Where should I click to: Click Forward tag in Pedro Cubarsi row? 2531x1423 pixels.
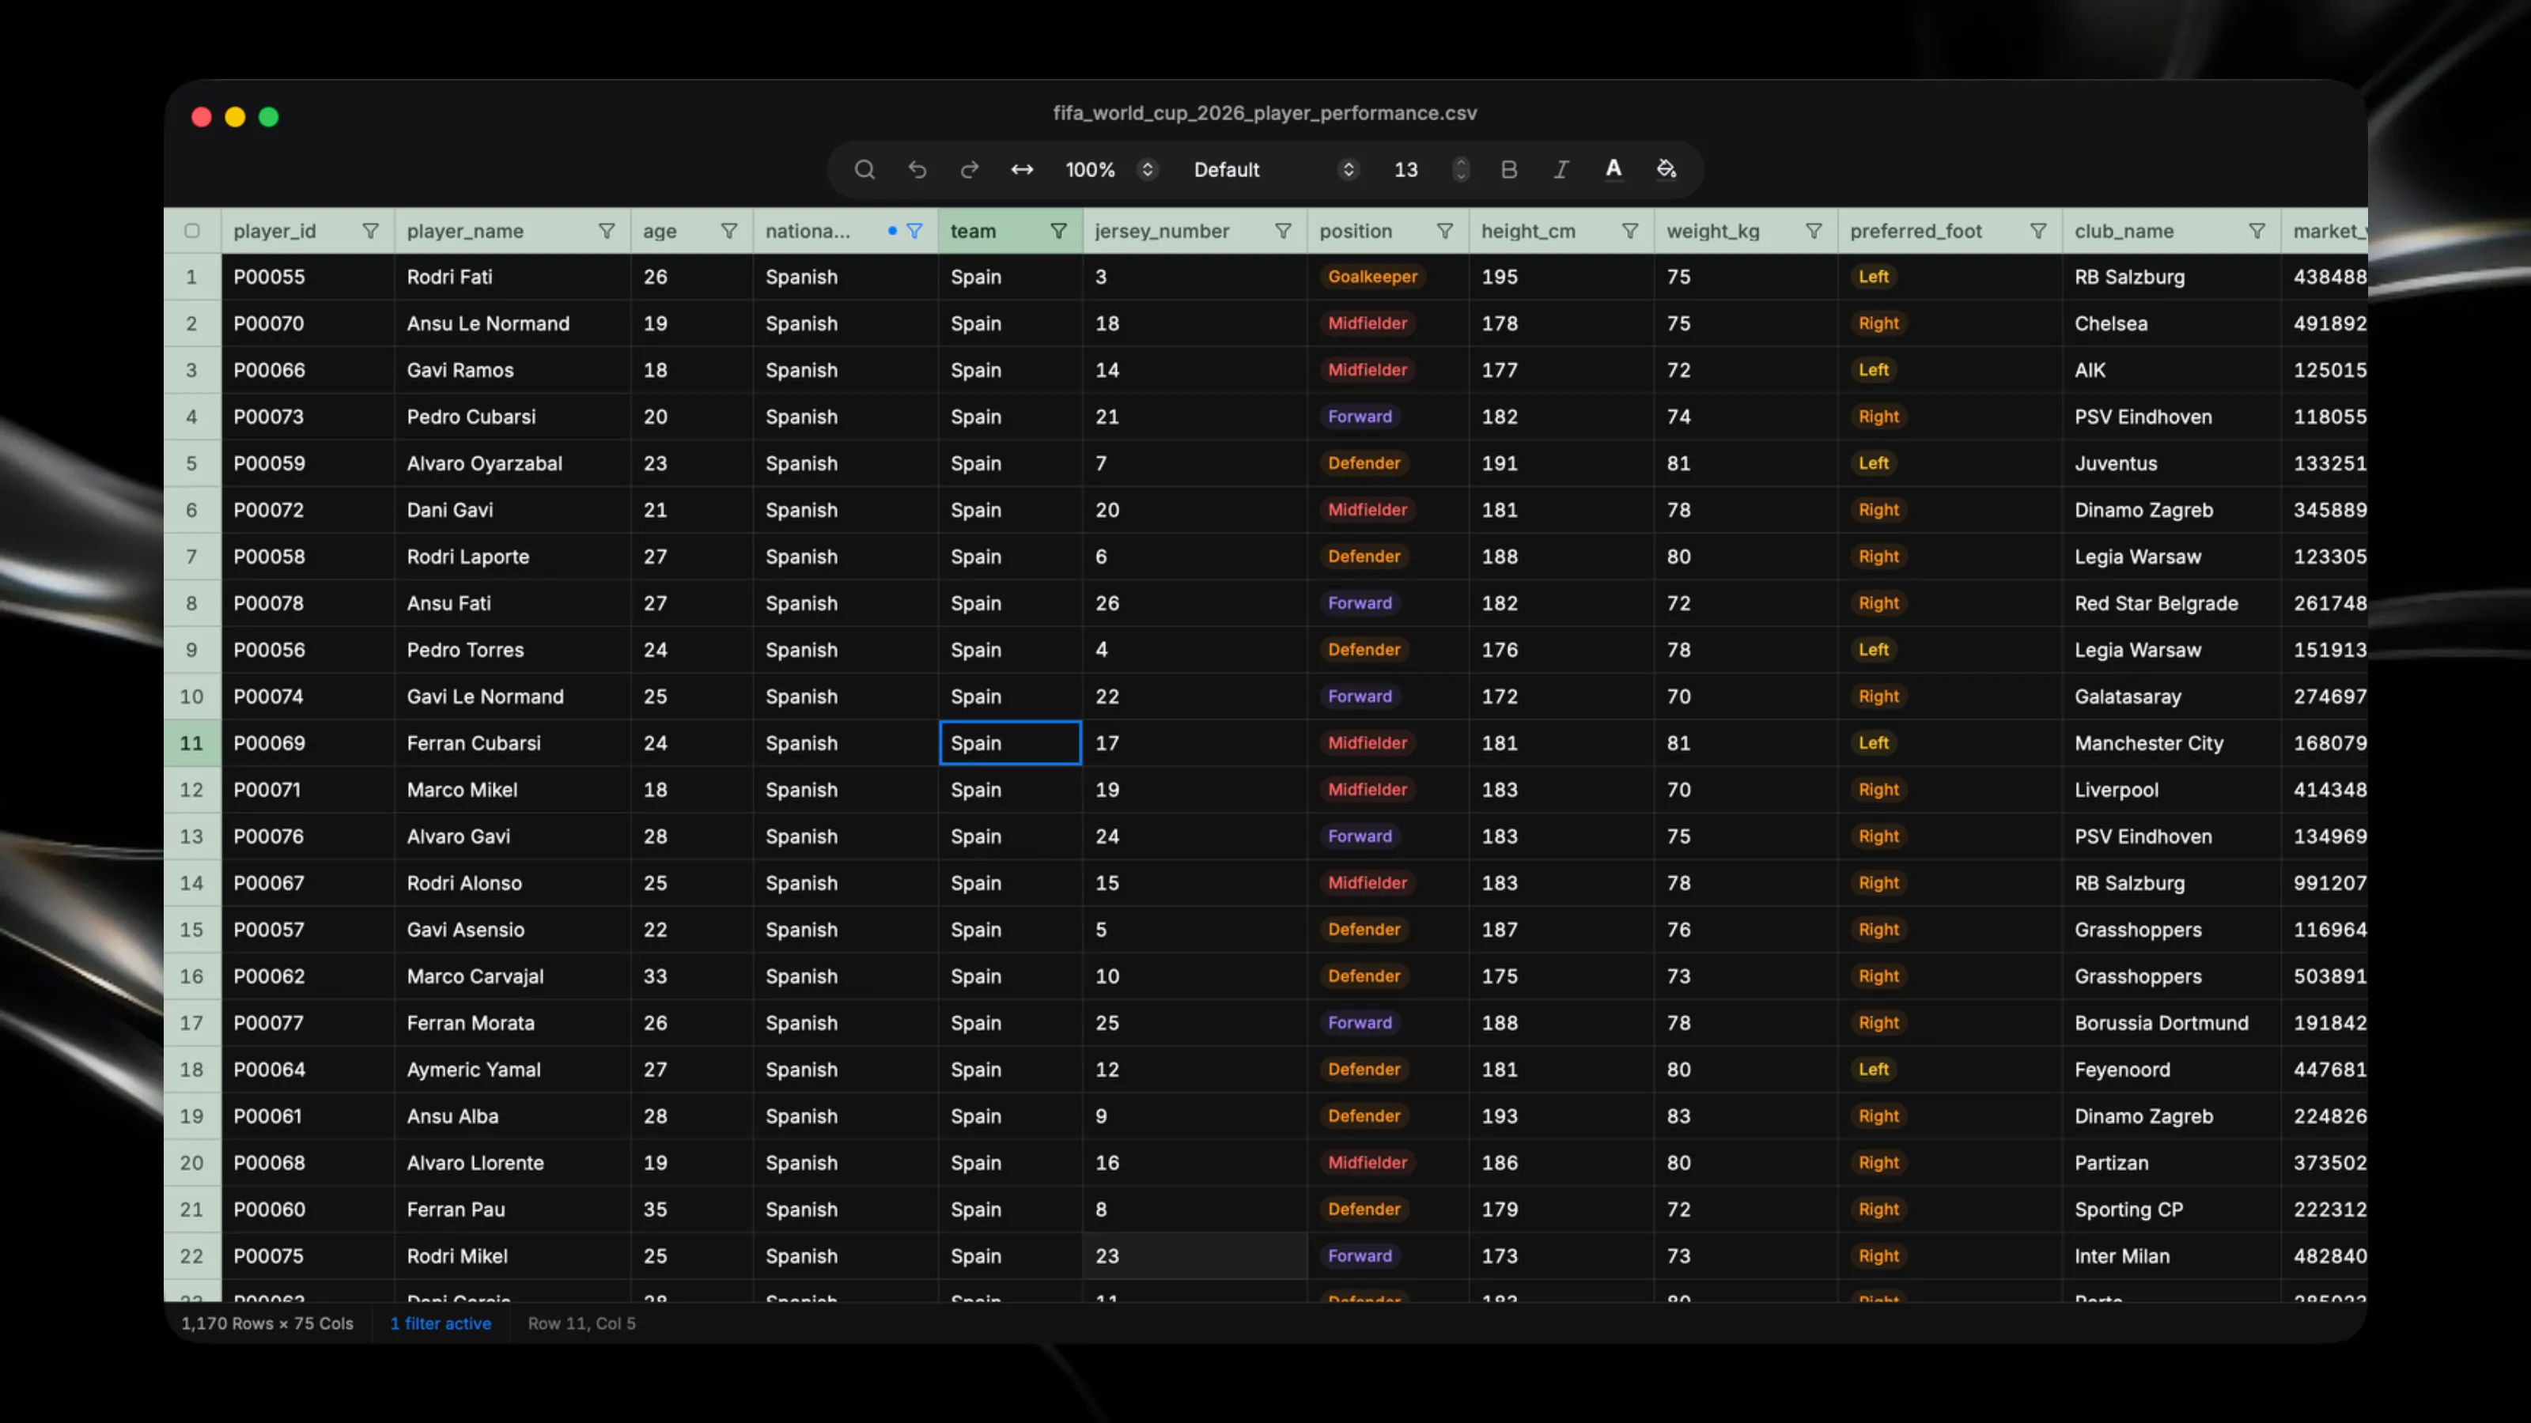1360,417
